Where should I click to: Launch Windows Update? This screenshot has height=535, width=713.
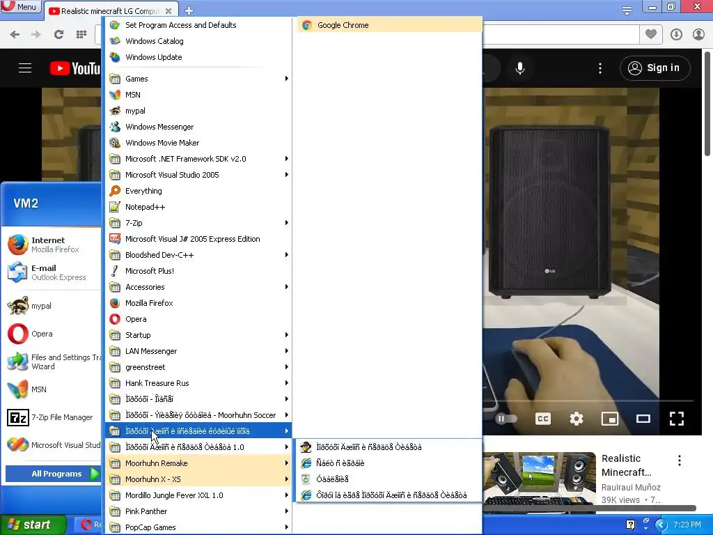point(198,57)
